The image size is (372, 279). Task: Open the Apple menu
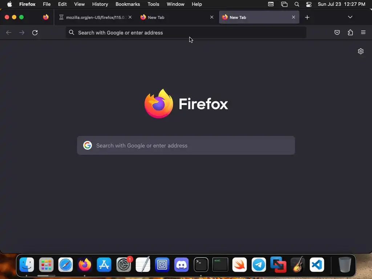click(9, 4)
